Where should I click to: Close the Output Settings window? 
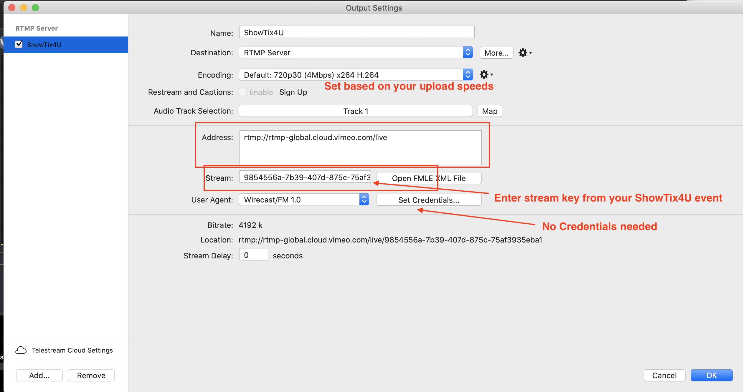pyautogui.click(x=12, y=8)
